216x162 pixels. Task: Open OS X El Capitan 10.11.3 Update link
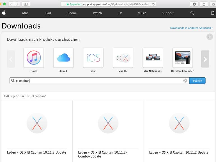[x=36, y=152]
